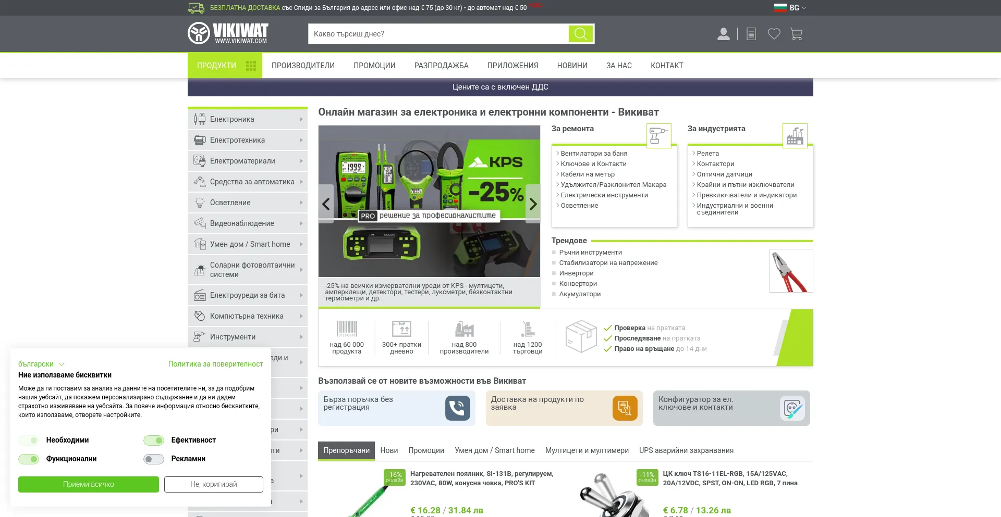Click the Не, коригирай button
The image size is (1001, 517).
point(214,484)
